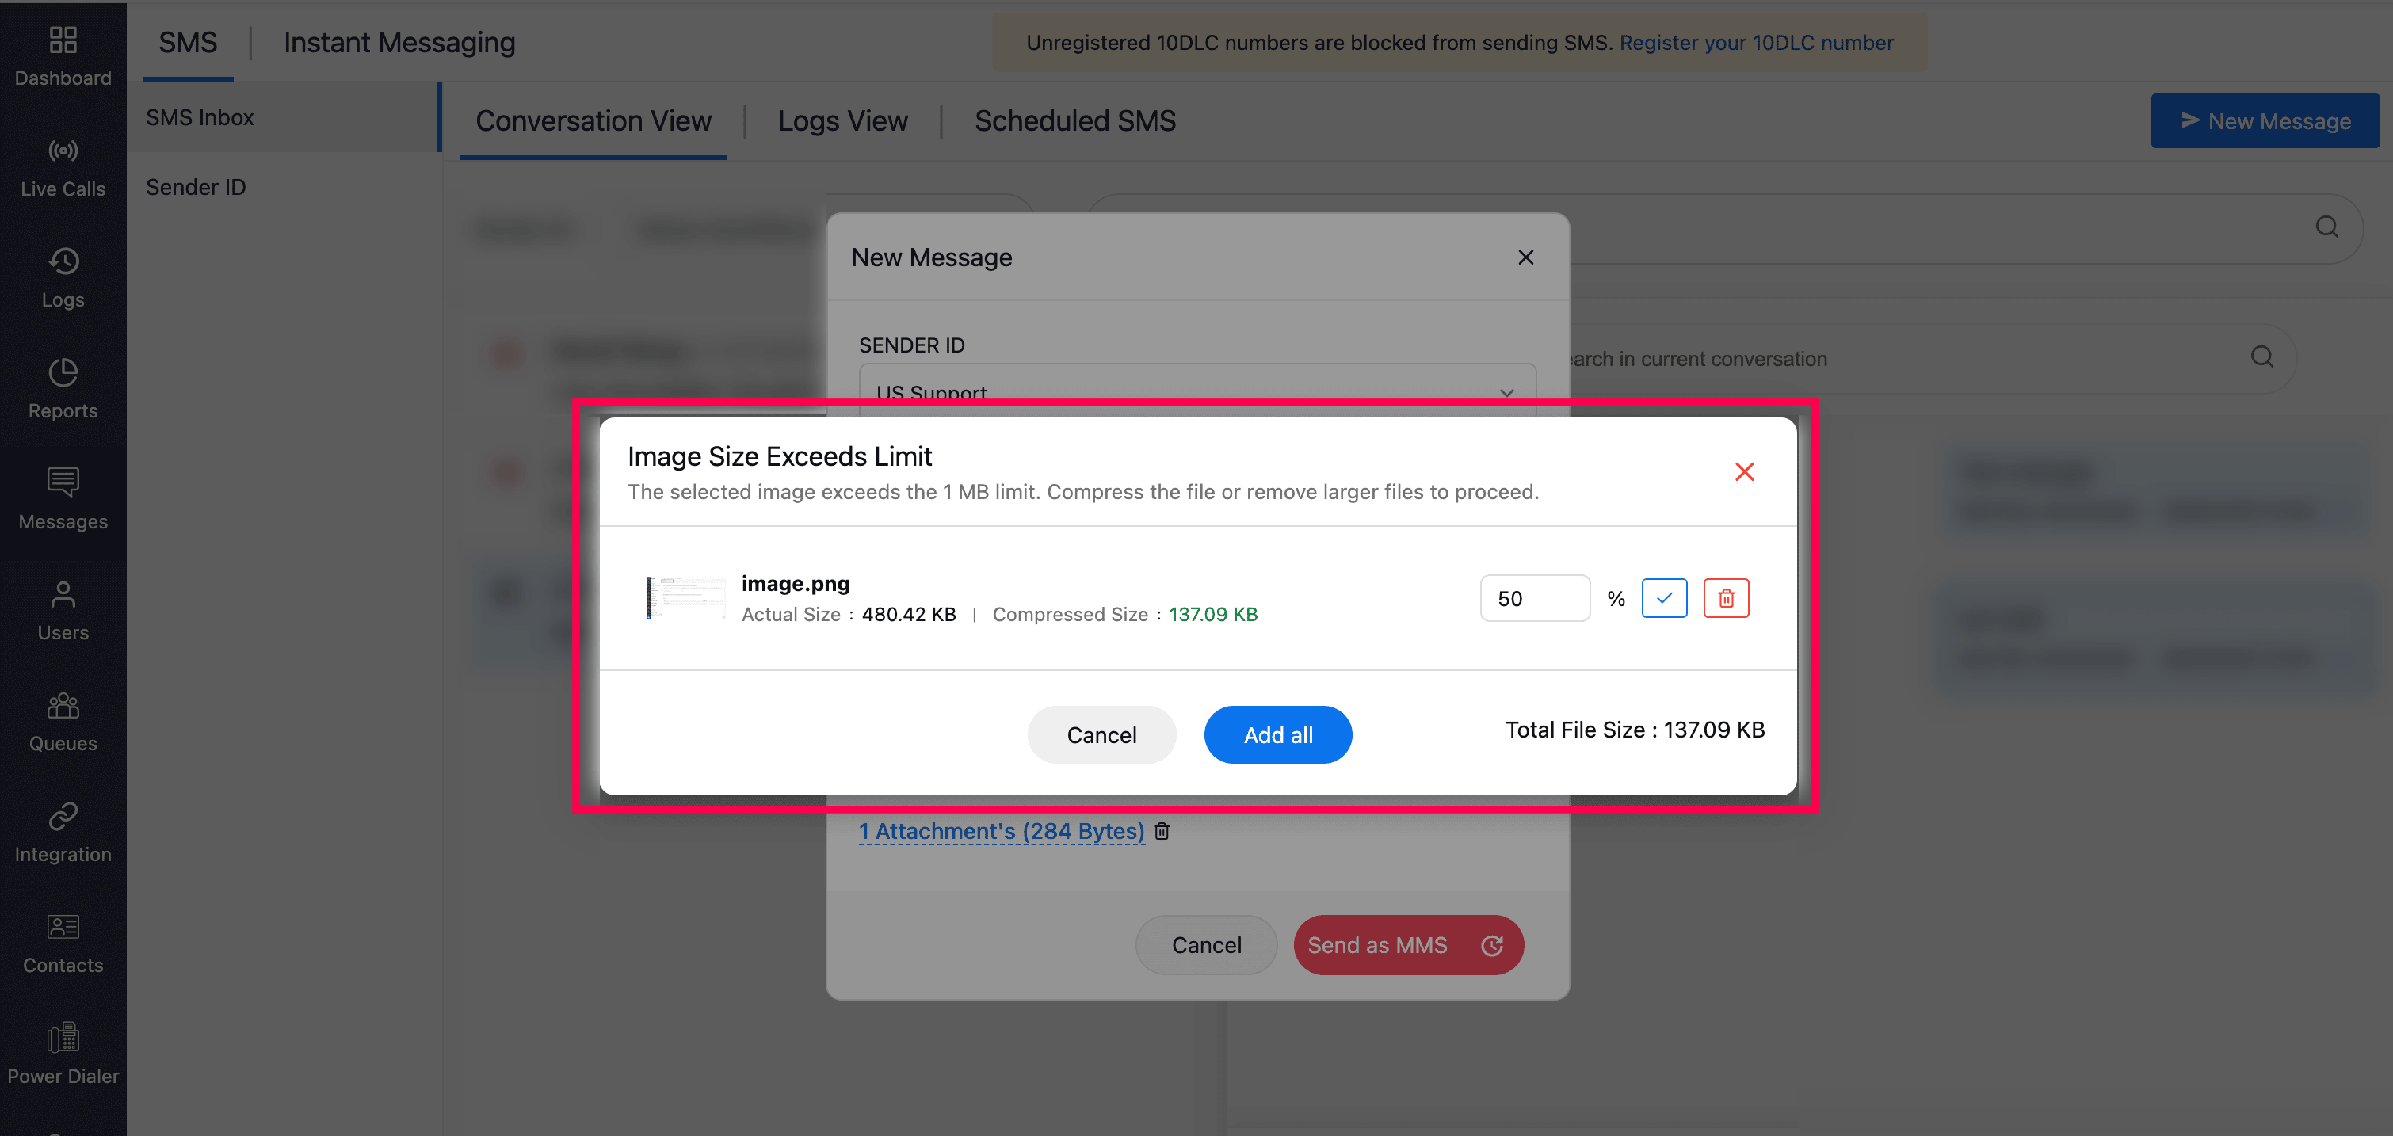Click the image.png thumbnail preview

point(685,598)
